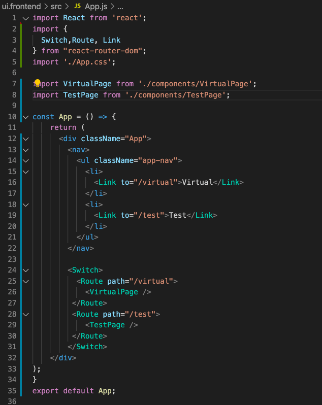Fold the nav element at line 13
322x405 pixels.
tap(25, 150)
